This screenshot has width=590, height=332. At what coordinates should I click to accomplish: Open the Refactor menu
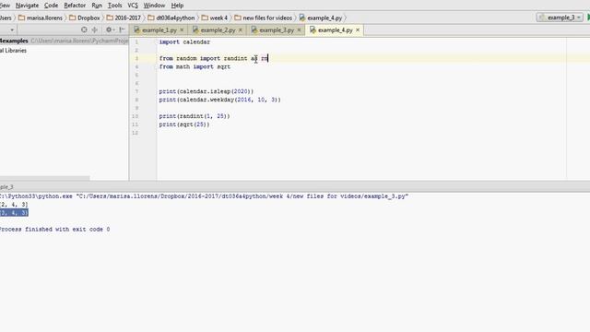point(75,6)
